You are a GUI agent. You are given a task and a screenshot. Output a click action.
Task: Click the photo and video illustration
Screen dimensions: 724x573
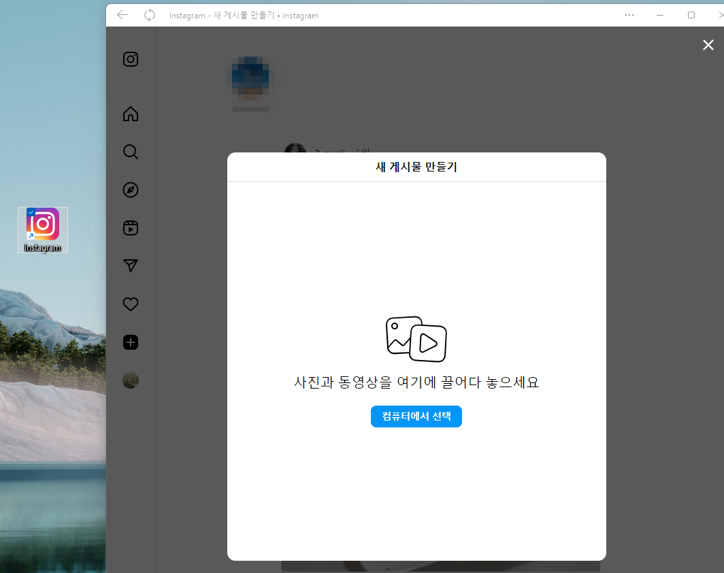(416, 338)
